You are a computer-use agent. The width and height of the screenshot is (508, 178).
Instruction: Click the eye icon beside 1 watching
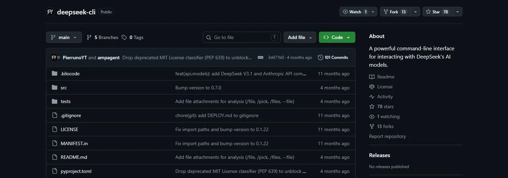(372, 116)
